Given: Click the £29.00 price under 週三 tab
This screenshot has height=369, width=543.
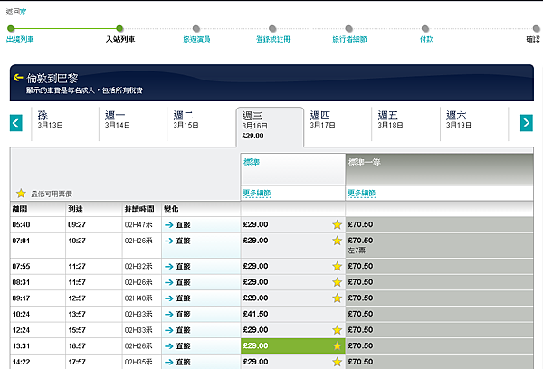Looking at the screenshot, I should 252,136.
